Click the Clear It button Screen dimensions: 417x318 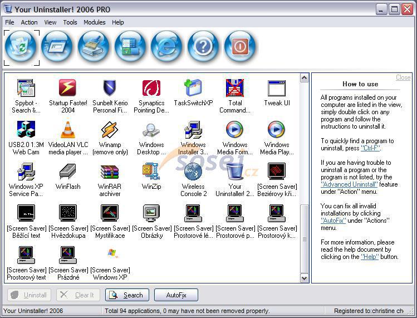[x=78, y=295]
